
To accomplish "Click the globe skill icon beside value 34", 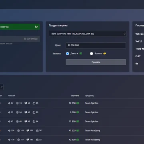I will pos(17,112).
